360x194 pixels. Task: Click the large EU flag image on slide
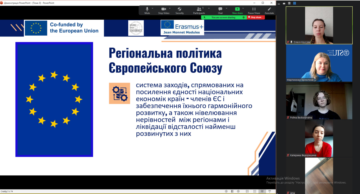click(x=54, y=99)
